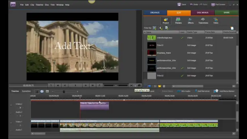Open the Titles panel

coord(216,21)
